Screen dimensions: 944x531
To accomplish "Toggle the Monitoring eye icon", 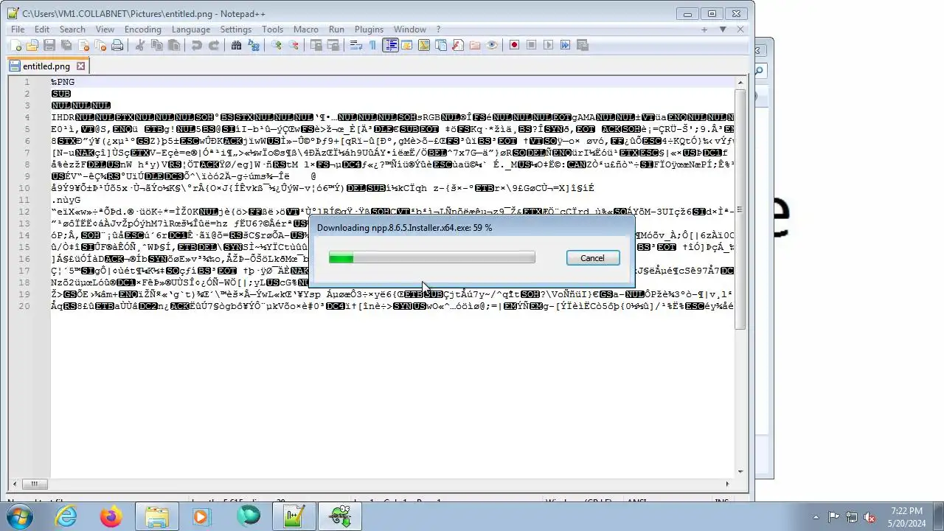I will [492, 45].
